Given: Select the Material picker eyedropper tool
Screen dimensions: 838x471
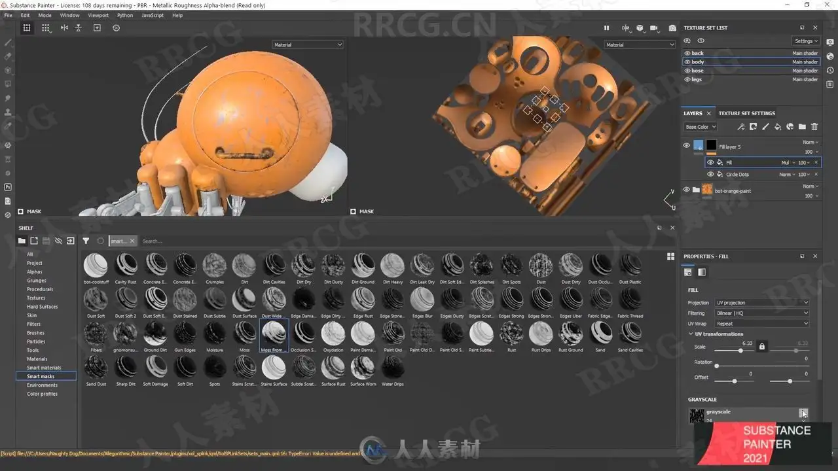Looking at the screenshot, I should [8, 126].
